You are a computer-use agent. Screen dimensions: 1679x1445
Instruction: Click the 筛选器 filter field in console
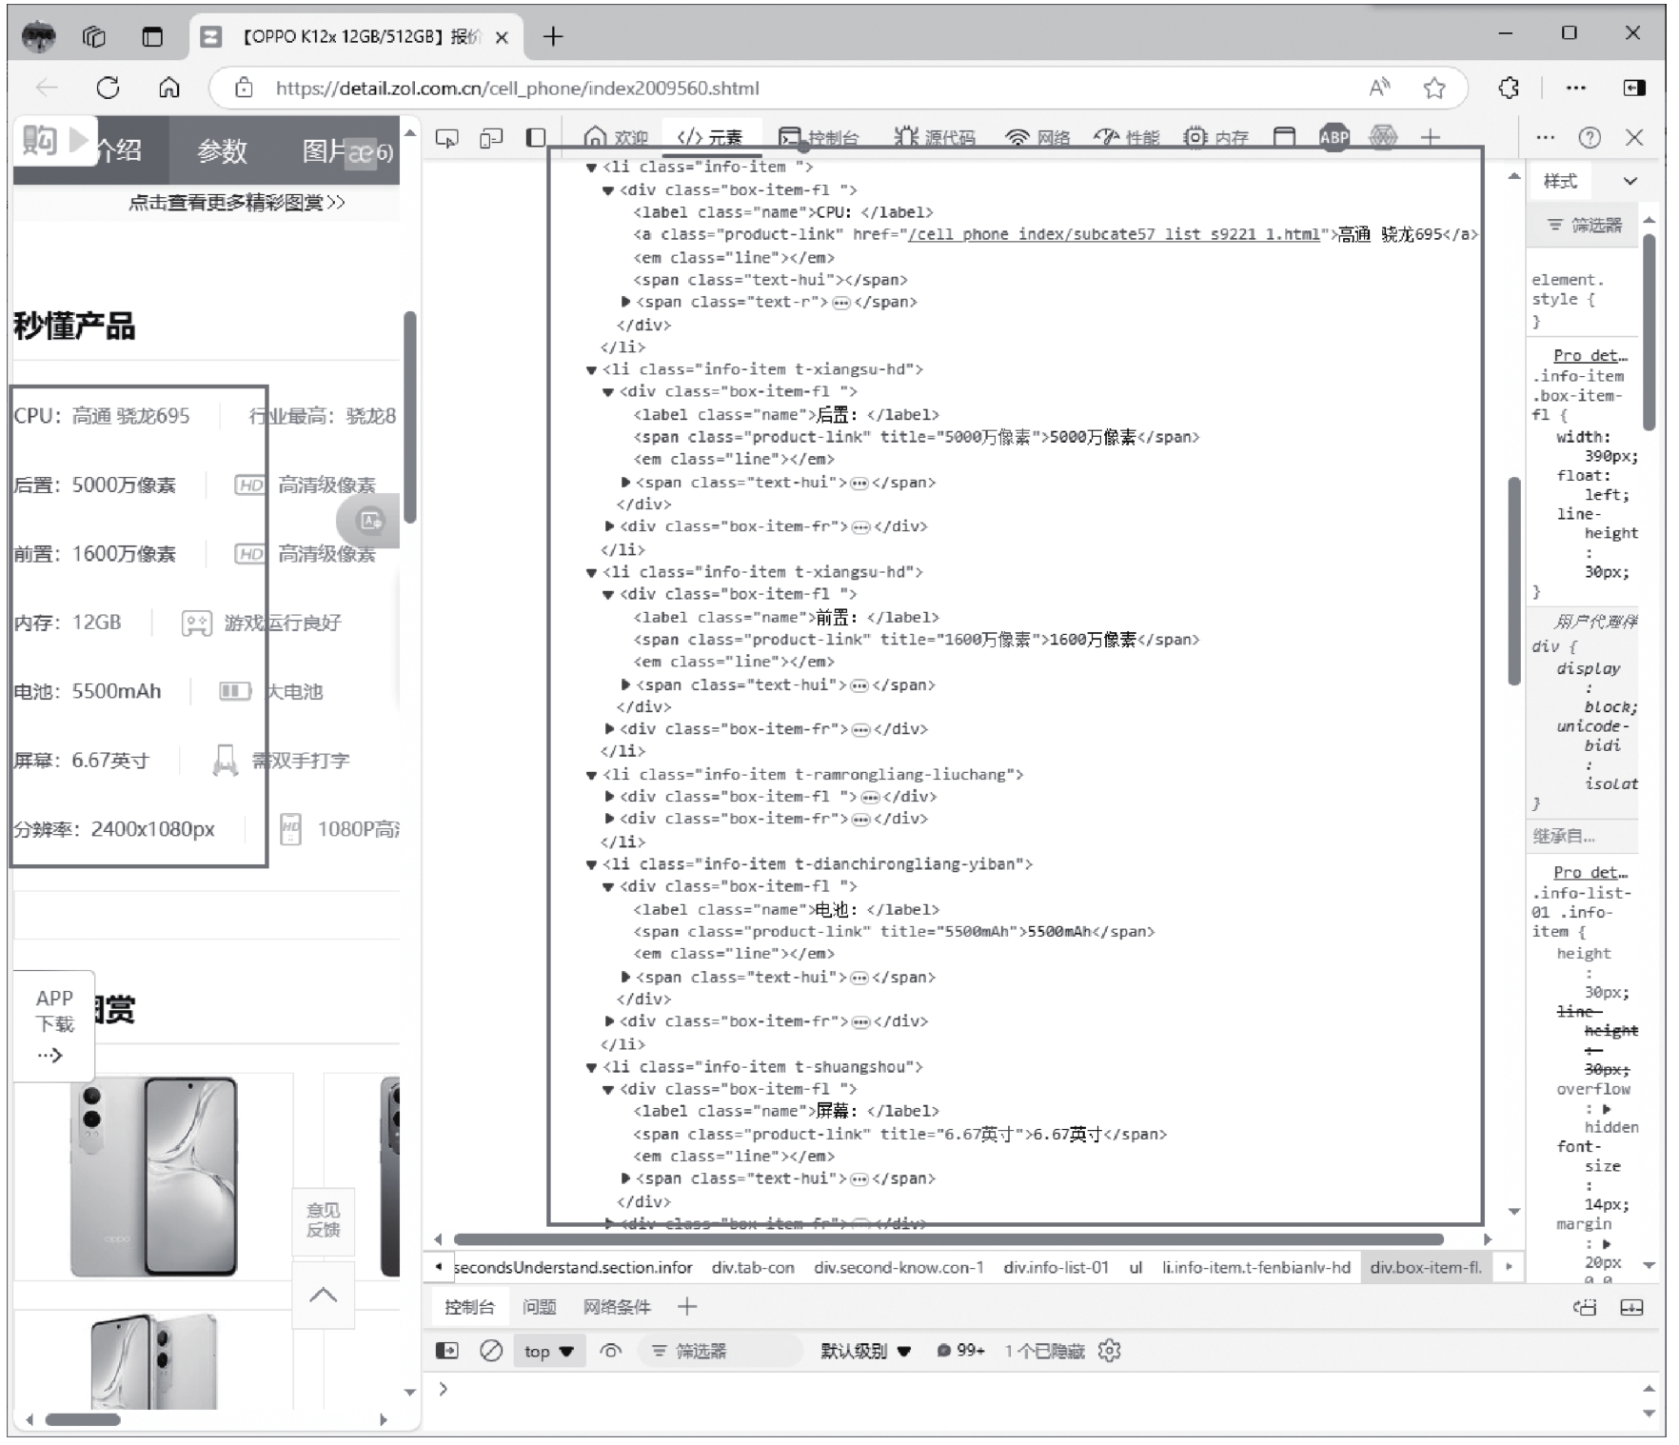pos(723,1351)
